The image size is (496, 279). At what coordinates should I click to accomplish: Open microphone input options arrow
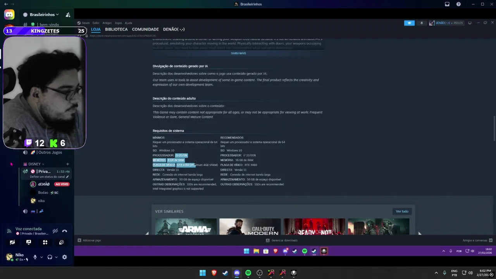[41, 257]
